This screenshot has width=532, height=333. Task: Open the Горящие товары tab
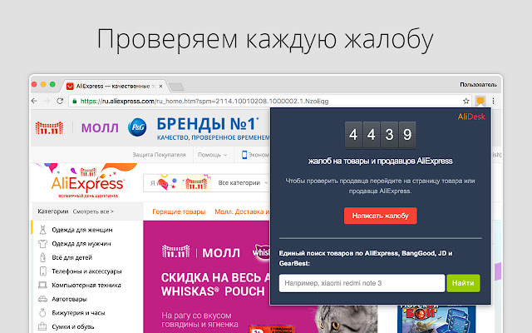179,211
